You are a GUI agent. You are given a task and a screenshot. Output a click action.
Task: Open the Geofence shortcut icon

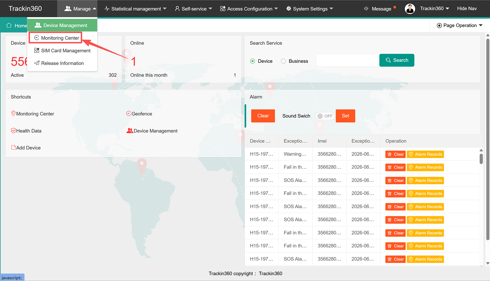coord(129,114)
